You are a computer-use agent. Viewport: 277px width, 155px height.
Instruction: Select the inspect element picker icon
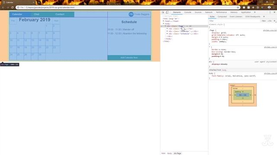coord(163,12)
